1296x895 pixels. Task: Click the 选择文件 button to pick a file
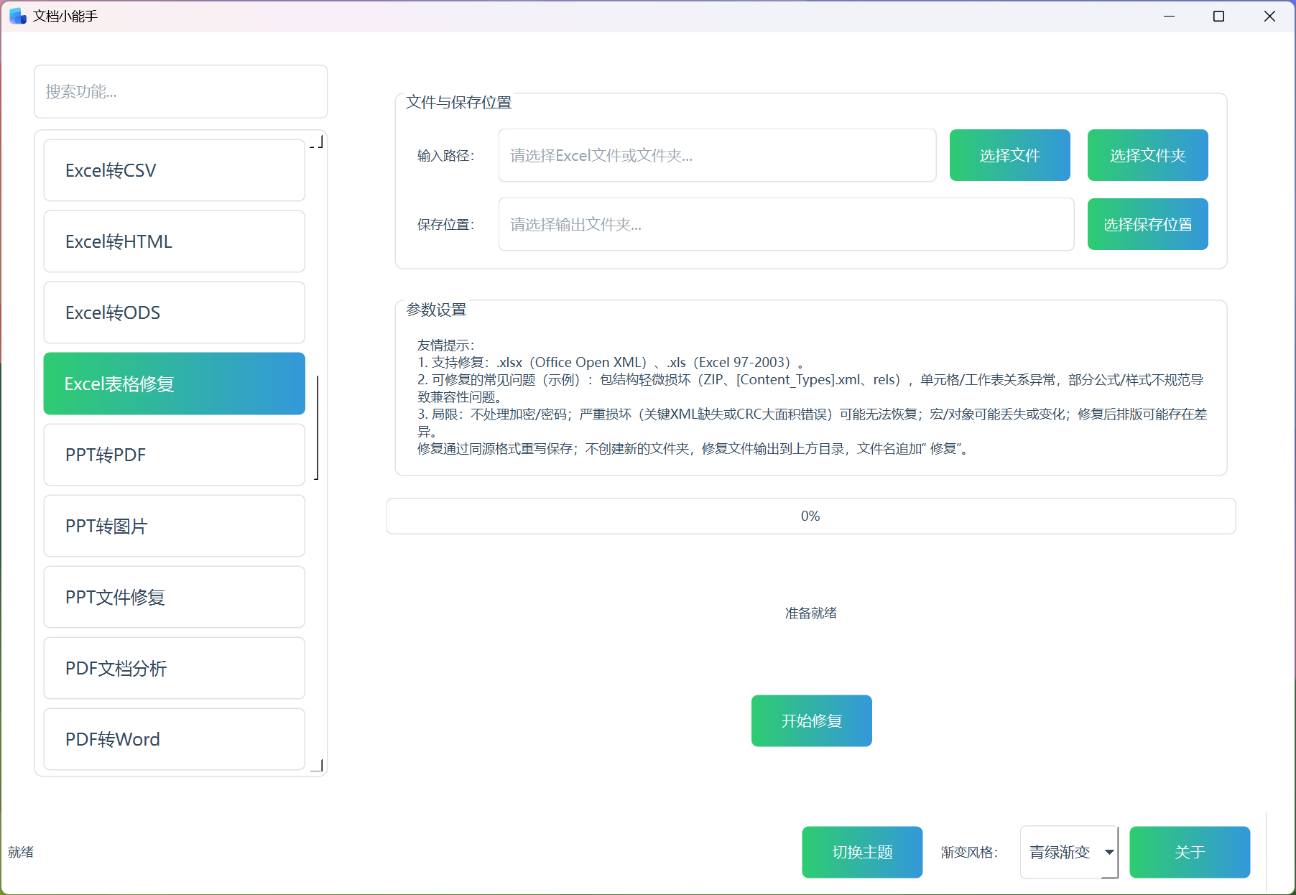[x=1009, y=155]
